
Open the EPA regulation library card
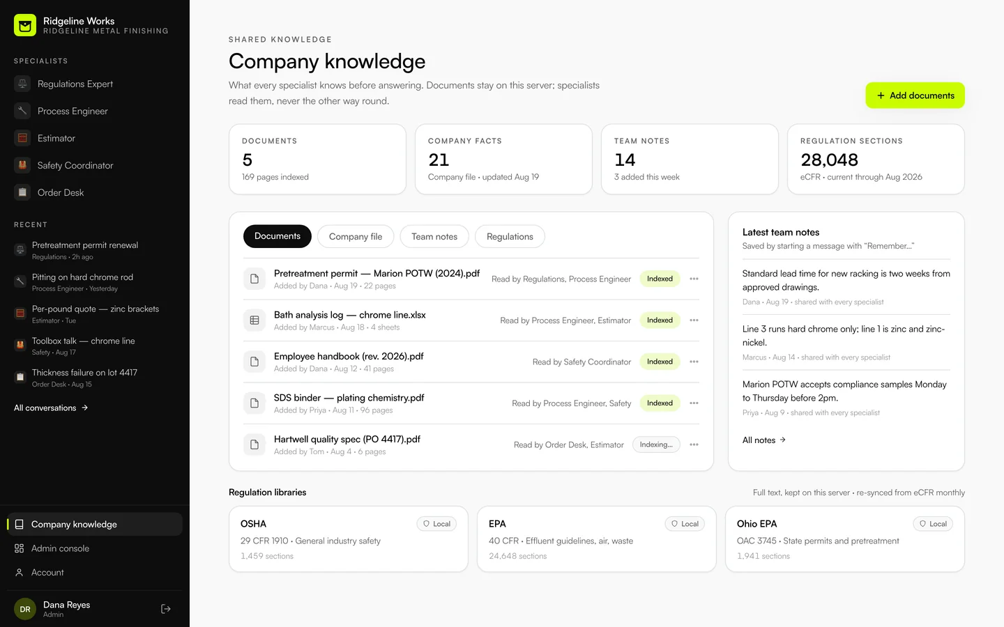coord(597,539)
